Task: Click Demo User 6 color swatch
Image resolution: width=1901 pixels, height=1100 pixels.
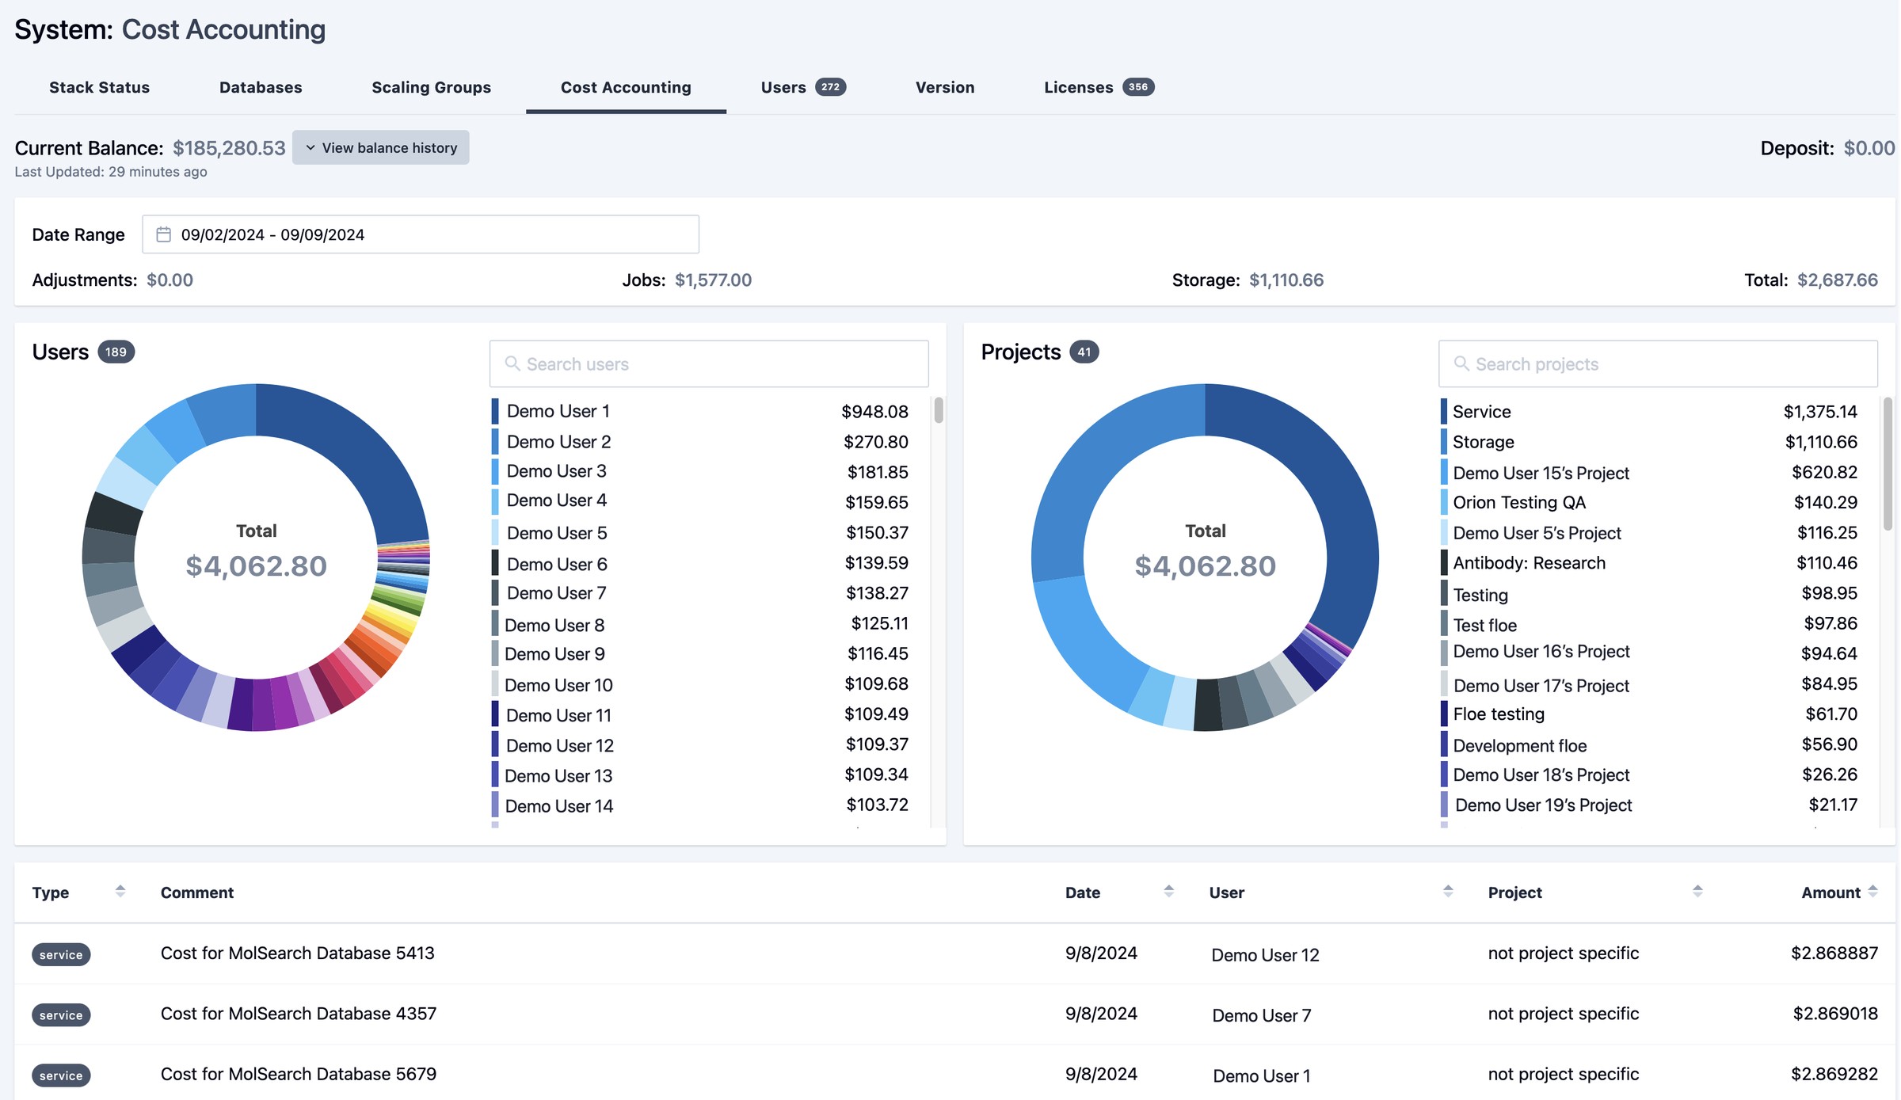Action: pos(495,563)
